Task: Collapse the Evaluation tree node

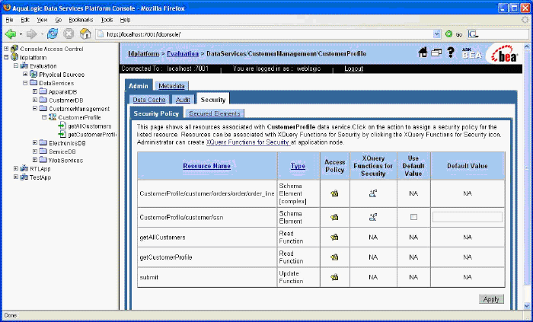Action: click(x=16, y=66)
